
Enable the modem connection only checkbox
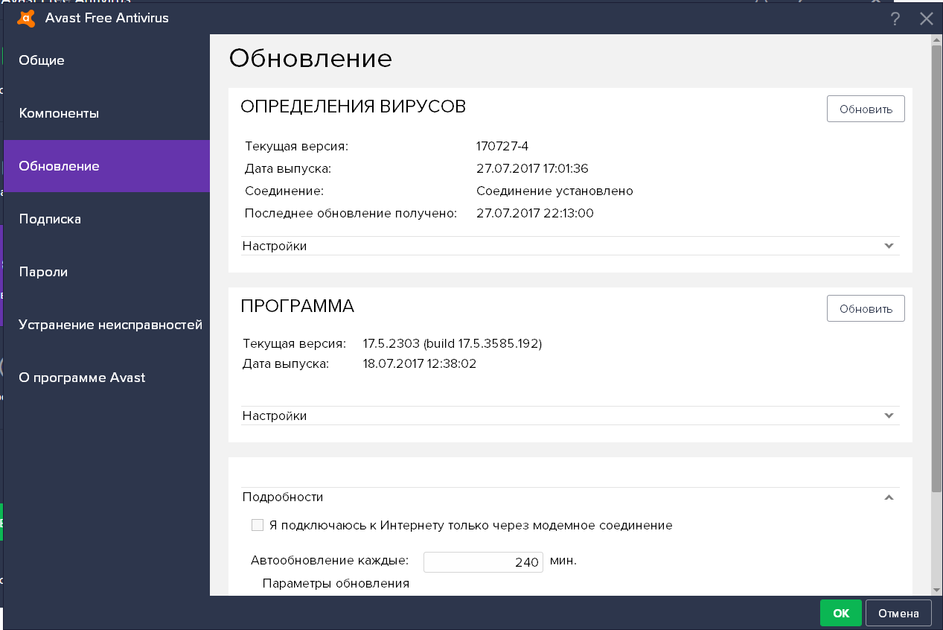pos(257,524)
